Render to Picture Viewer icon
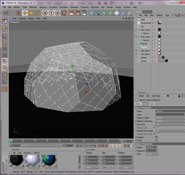 [78, 13]
